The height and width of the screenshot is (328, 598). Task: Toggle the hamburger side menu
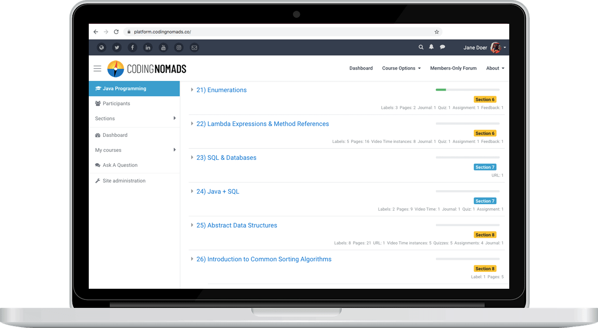click(x=97, y=68)
